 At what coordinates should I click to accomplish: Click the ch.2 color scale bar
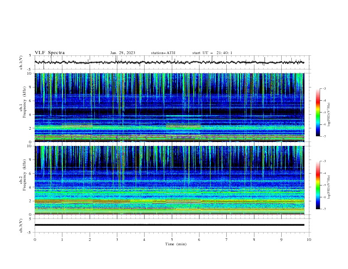pyautogui.click(x=318, y=185)
